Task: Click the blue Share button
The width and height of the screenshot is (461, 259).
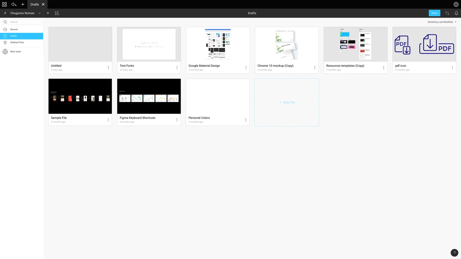Action: tap(434, 13)
